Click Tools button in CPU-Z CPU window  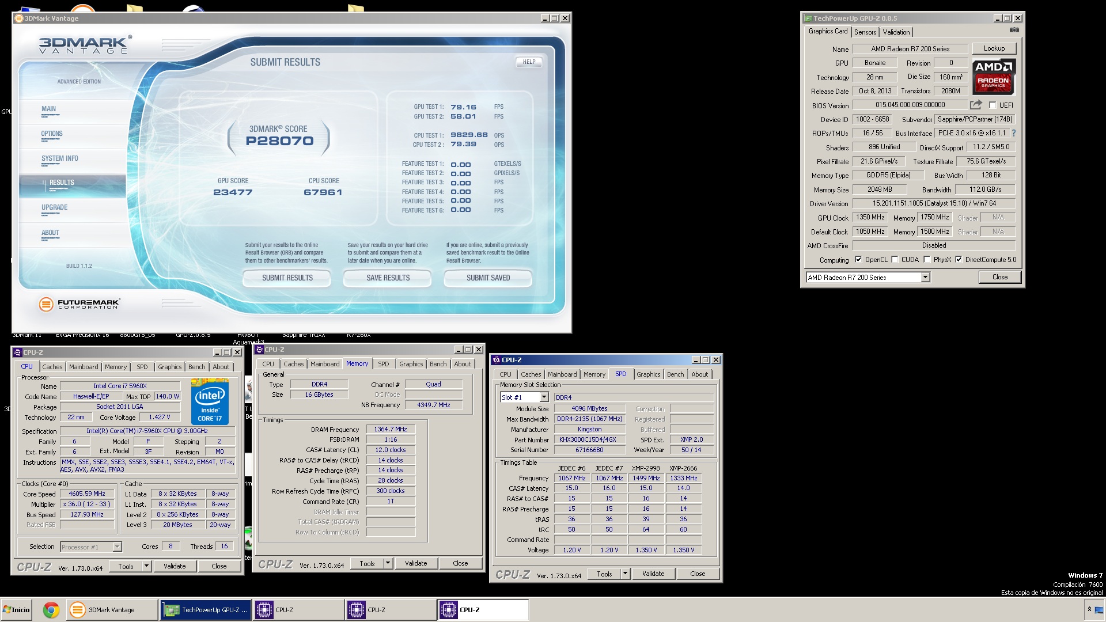(126, 566)
